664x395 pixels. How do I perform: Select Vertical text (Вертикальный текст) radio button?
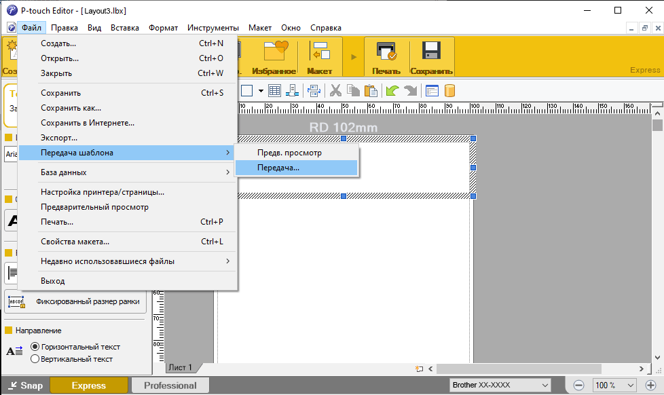pyautogui.click(x=35, y=359)
